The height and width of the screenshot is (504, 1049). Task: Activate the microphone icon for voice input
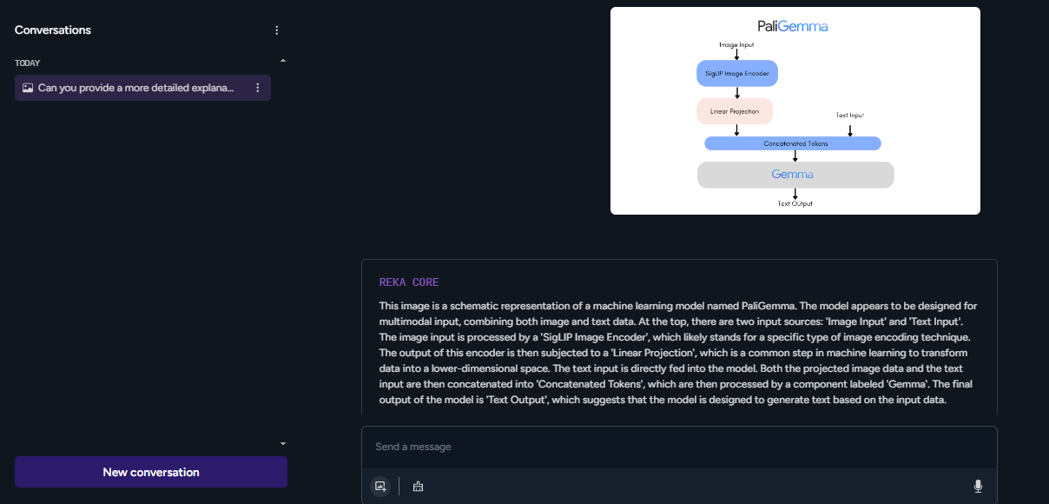point(979,486)
